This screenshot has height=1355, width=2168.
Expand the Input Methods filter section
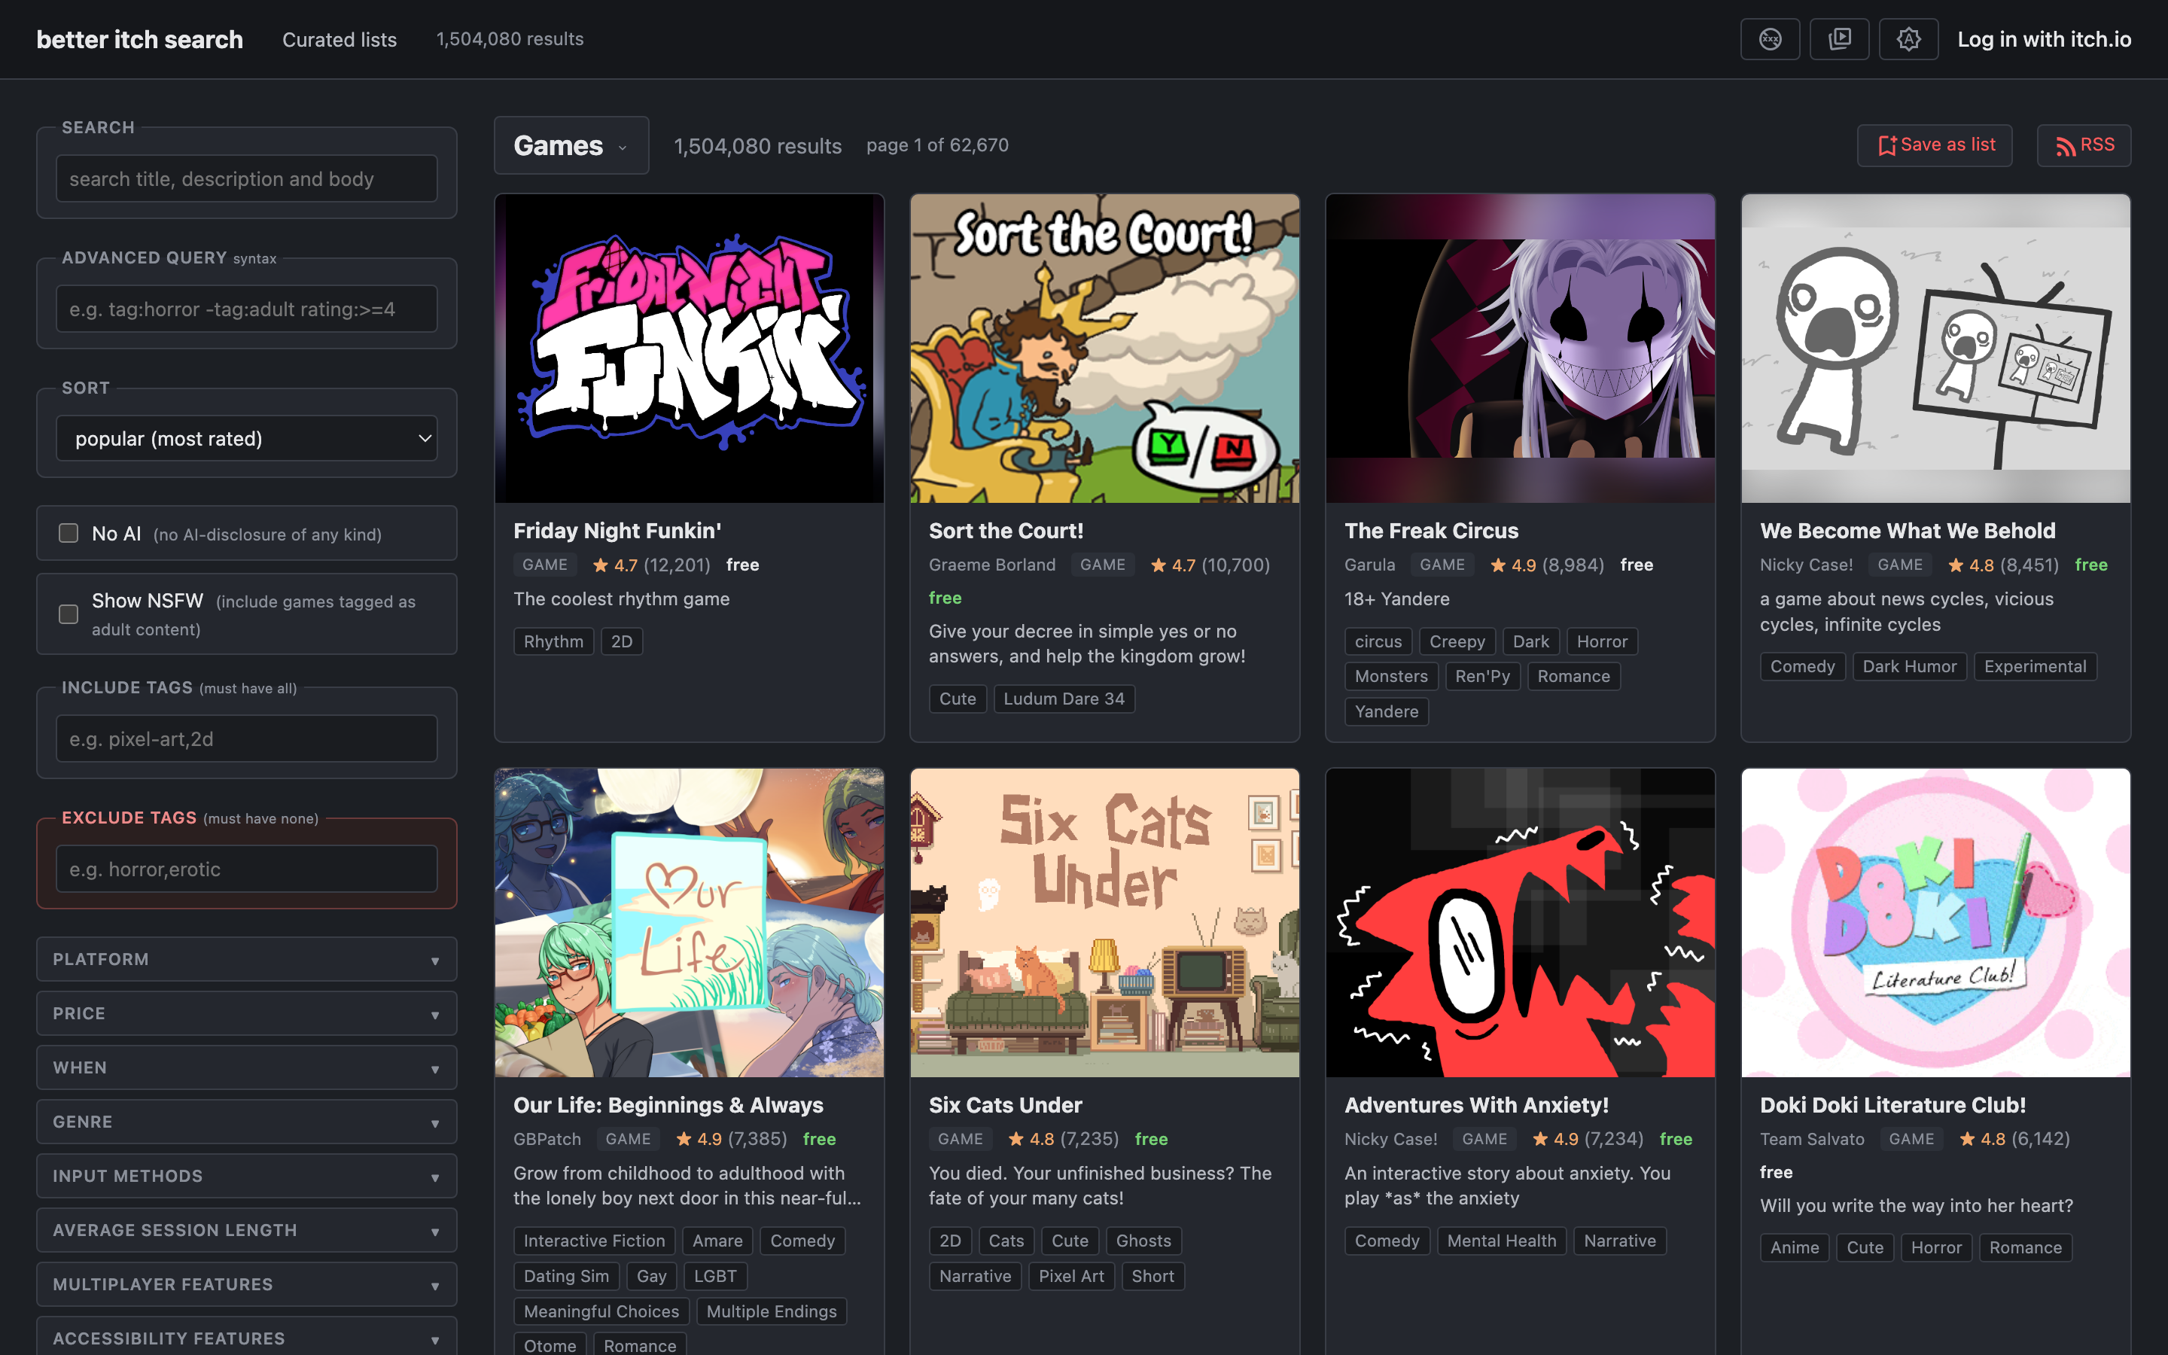pyautogui.click(x=247, y=1176)
